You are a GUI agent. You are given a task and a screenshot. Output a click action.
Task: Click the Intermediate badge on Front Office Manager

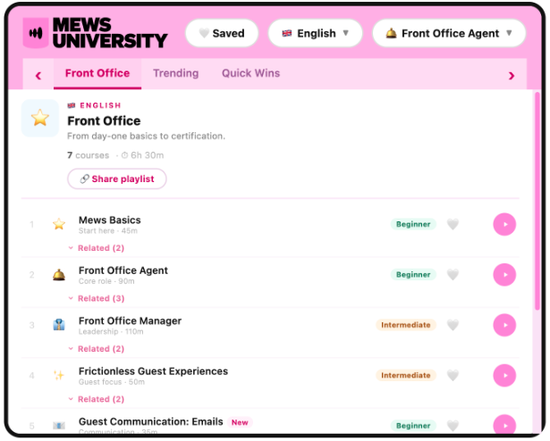[406, 325]
